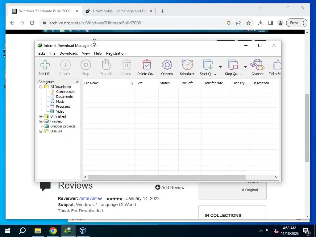
Task: Reload the archive.org page
Action: point(32,23)
